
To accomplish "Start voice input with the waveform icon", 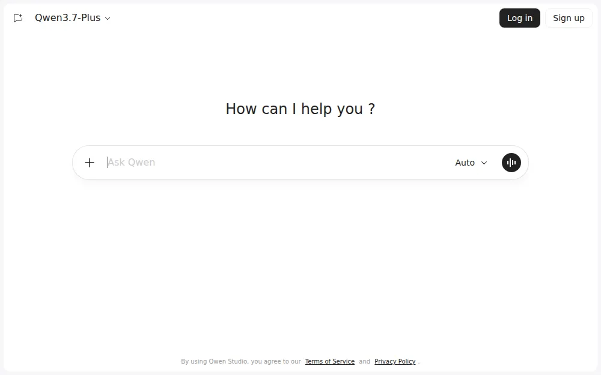I will tap(511, 163).
